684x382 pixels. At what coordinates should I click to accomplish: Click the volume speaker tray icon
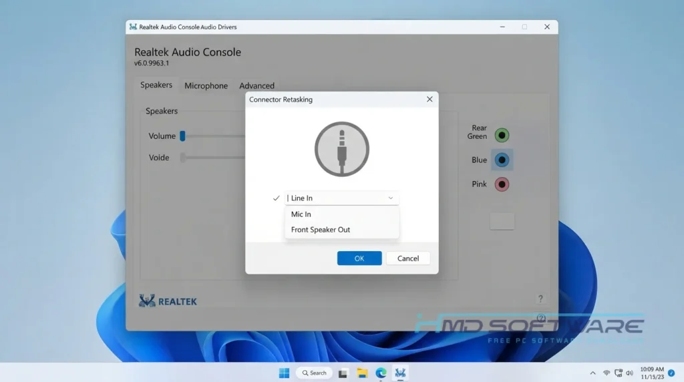629,373
